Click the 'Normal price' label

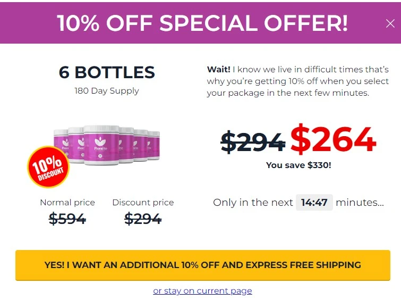67,202
